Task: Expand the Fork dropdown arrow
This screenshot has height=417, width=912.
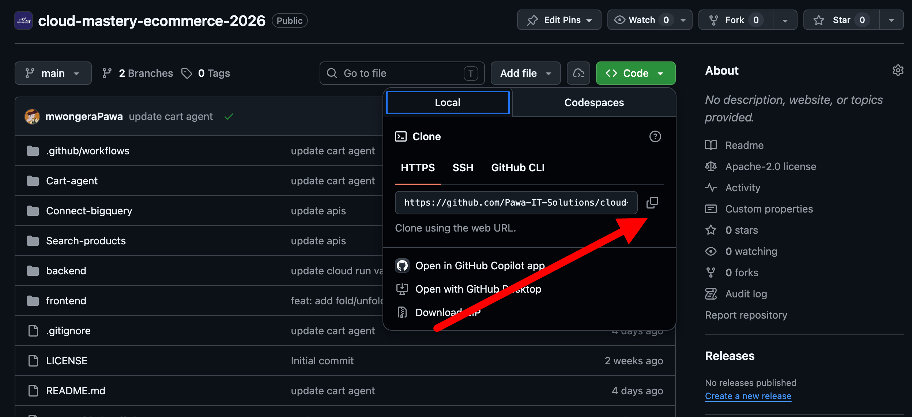Action: (785, 20)
